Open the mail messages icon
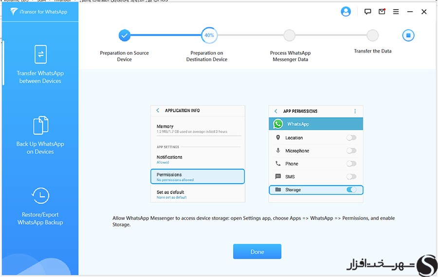Image resolution: width=438 pixels, height=277 pixels. [x=382, y=12]
